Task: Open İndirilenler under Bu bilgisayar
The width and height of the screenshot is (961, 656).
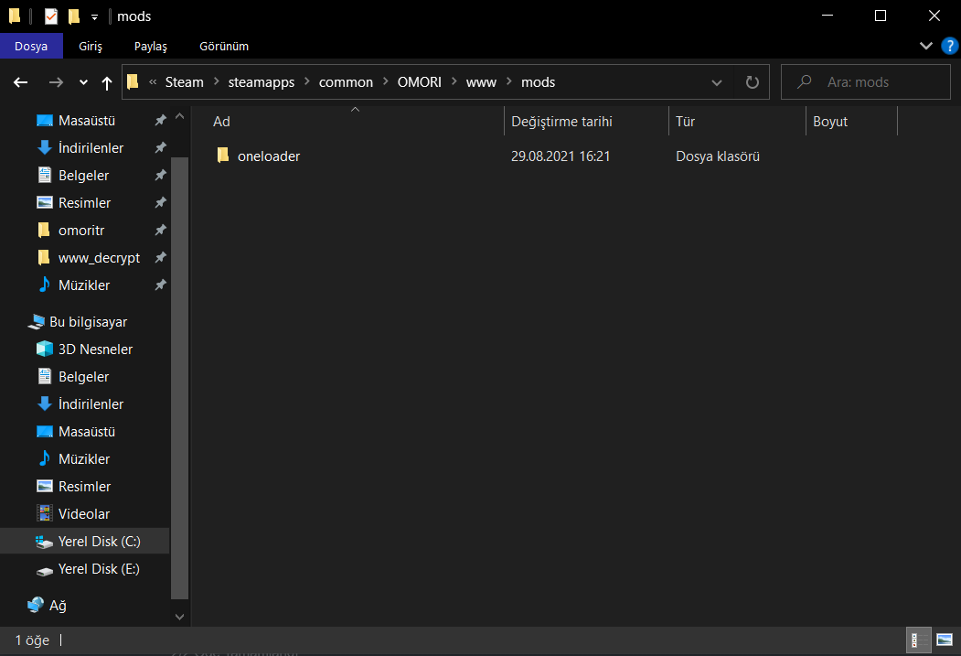Action: click(x=91, y=404)
